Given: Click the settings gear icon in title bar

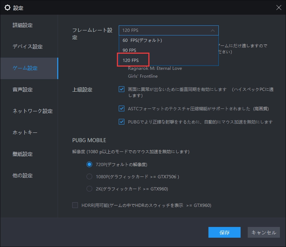Looking at the screenshot, I should 8,8.
